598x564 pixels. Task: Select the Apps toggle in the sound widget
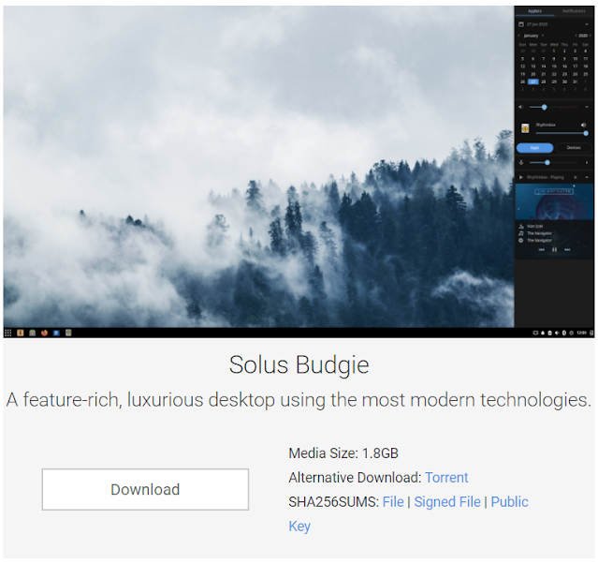point(534,148)
